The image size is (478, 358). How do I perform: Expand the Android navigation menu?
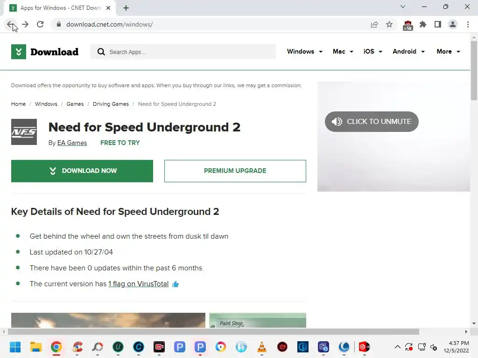pyautogui.click(x=408, y=51)
